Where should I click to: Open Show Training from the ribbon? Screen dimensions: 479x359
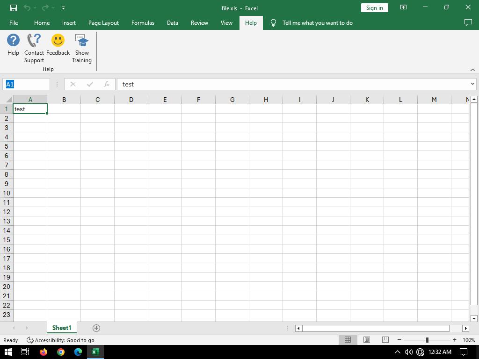pyautogui.click(x=82, y=41)
